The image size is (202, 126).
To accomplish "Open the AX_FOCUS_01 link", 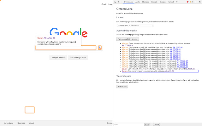I will click(128, 45).
